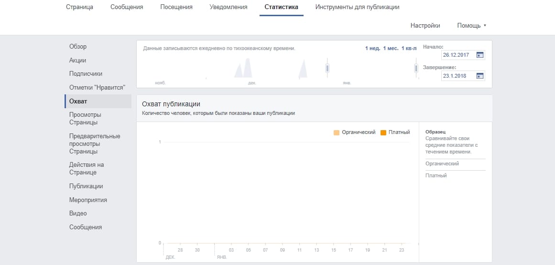Open Мероприятия in the sidebar
The image size is (555, 265).
click(x=88, y=200)
